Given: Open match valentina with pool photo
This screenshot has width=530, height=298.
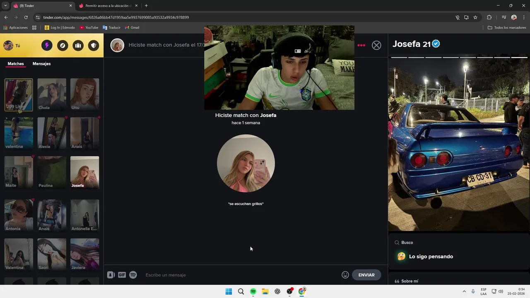Looking at the screenshot, I should point(19,133).
